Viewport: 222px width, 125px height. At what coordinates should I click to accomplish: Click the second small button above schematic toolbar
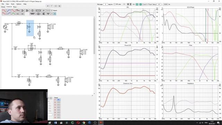52,6
